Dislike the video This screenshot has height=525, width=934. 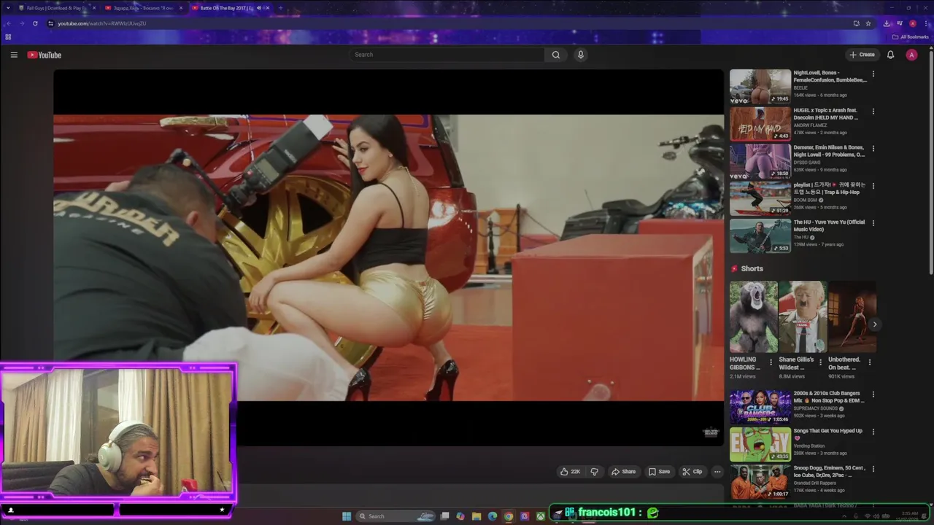[x=594, y=472]
